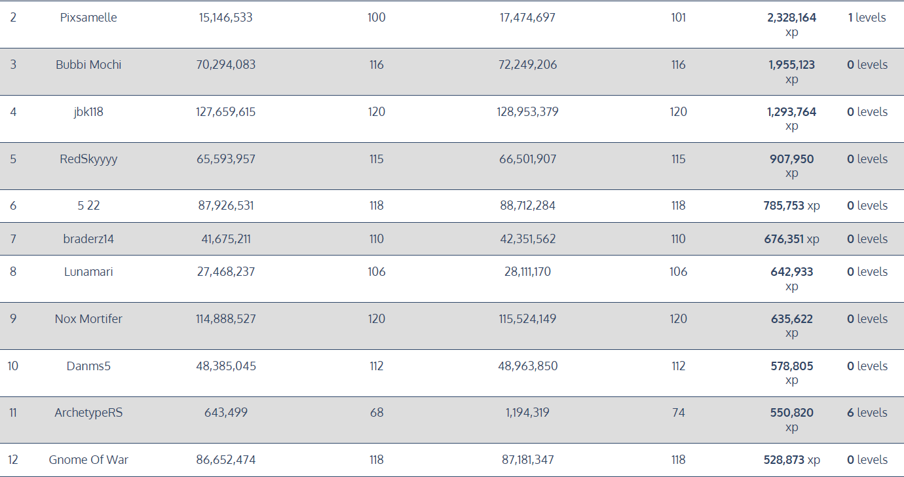Viewport: 904px width, 477px height.
Task: Select ArchetypeRS's end level 74
Action: click(x=679, y=413)
